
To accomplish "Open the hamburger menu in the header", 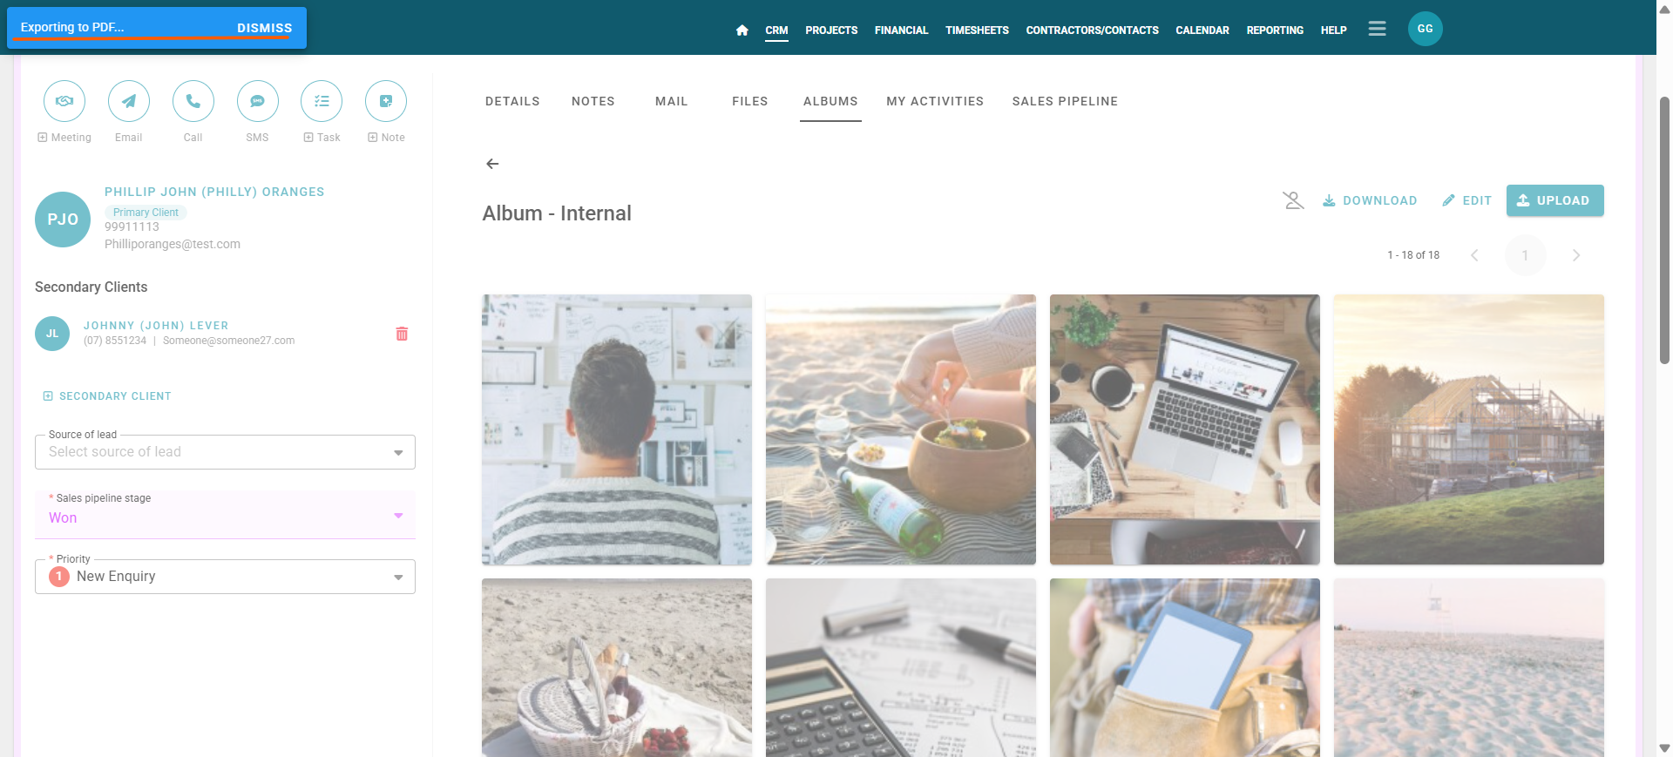I will click(1377, 29).
